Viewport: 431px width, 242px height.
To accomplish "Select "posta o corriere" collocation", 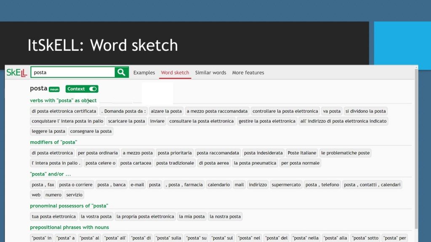I will [x=75, y=184].
